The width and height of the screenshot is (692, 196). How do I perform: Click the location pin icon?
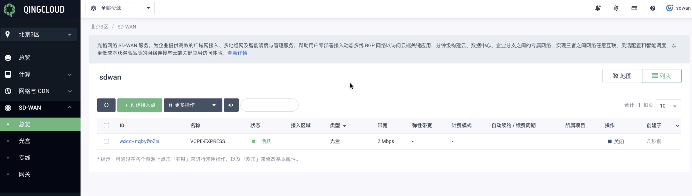pos(8,34)
